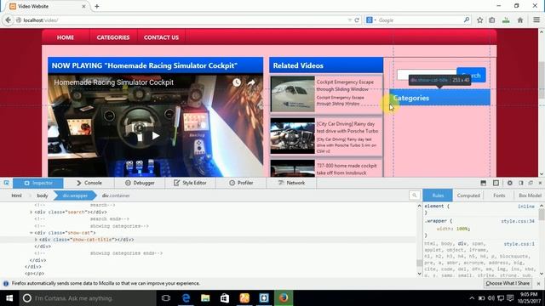
Task: Open the Windows Start menu
Action: (x=9, y=298)
